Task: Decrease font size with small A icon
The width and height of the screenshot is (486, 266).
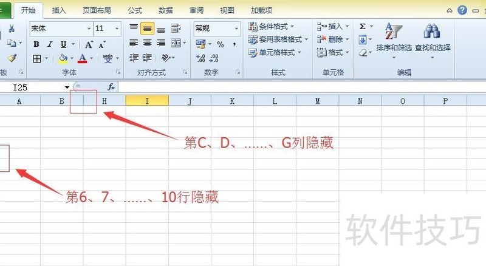Action: coord(102,45)
